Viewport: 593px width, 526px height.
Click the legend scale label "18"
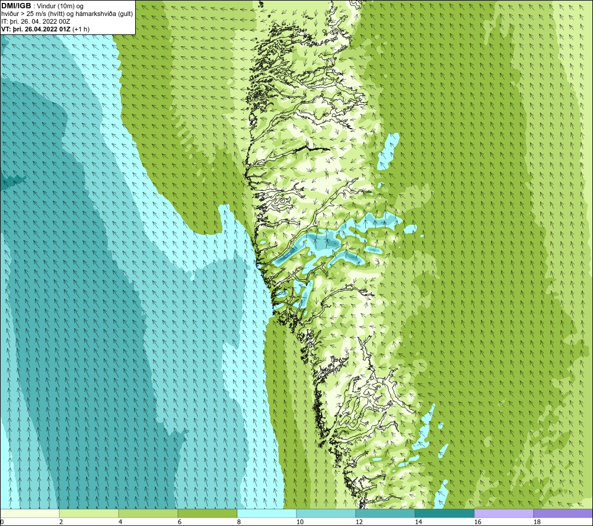tap(537, 522)
